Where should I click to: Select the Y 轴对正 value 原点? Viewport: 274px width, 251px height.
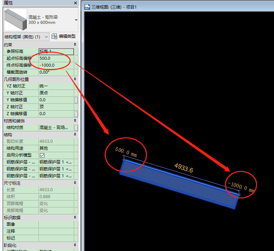[x=56, y=93]
